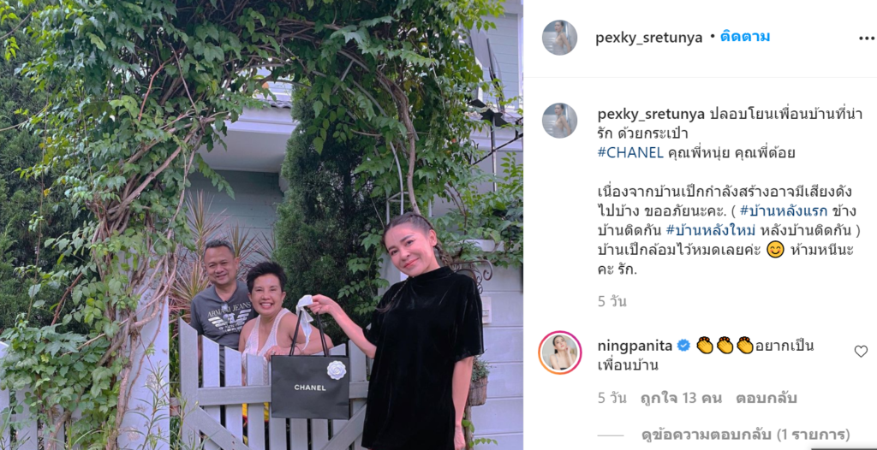
Task: Open the three-dot more options menu
Action: pyautogui.click(x=867, y=38)
